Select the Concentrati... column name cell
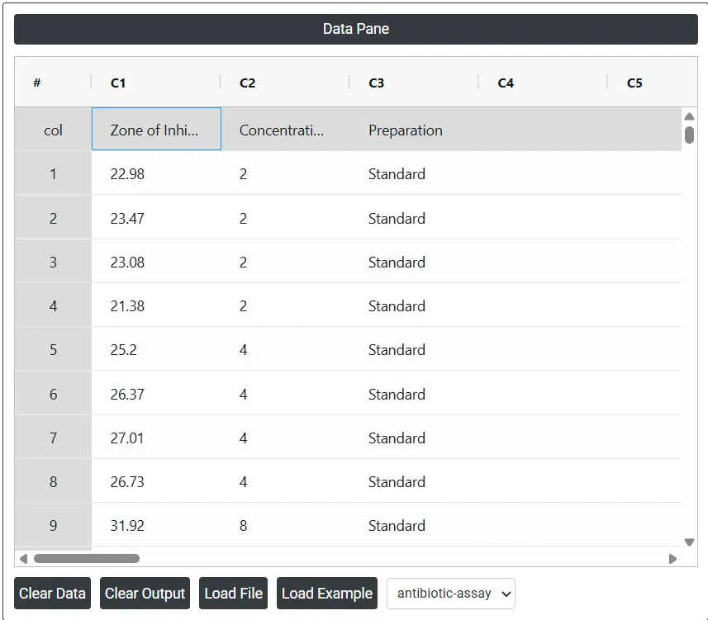 pyautogui.click(x=285, y=129)
